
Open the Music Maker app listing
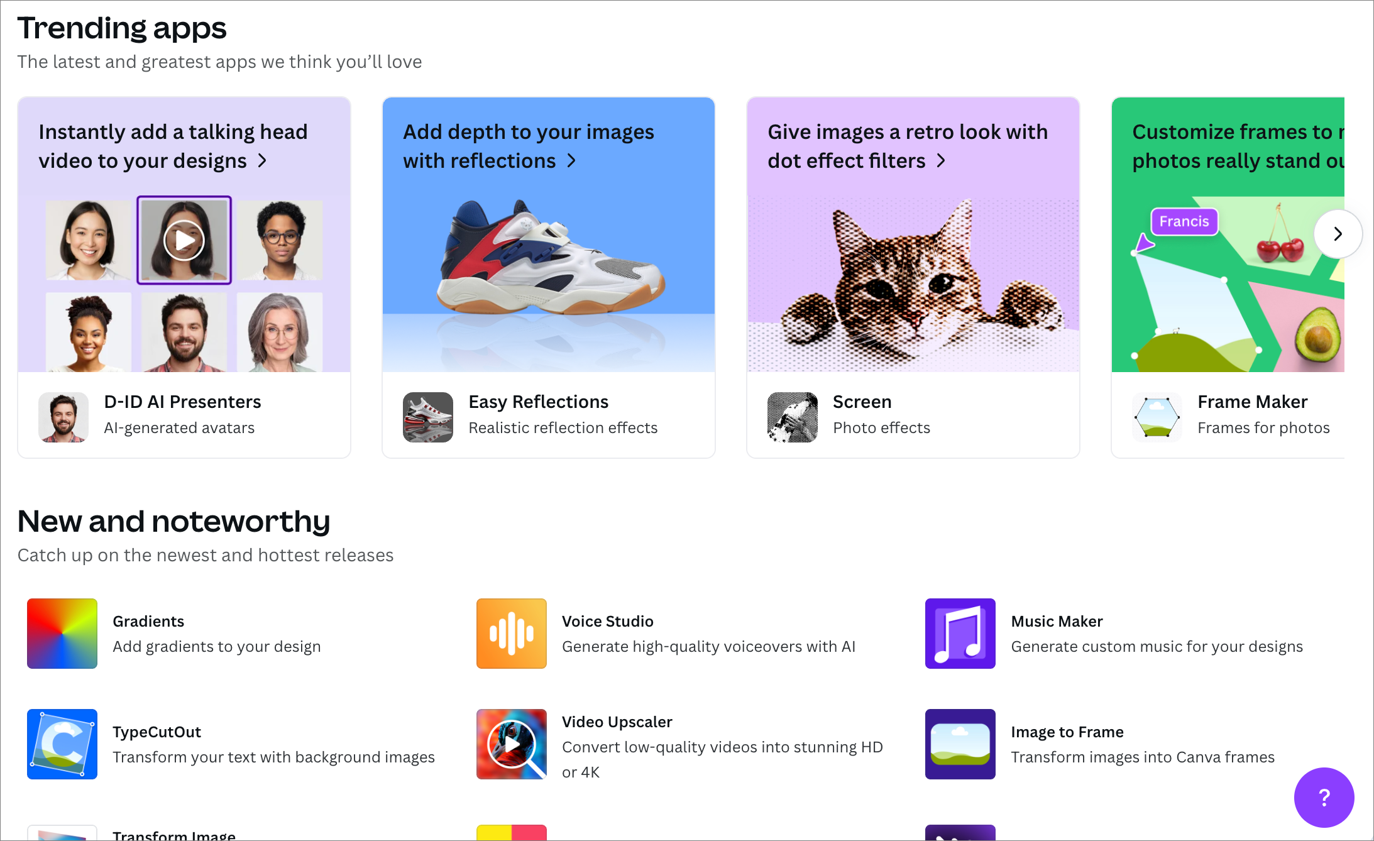(x=1131, y=634)
